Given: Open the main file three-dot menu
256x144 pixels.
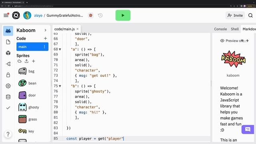Looking at the screenshot, I should click(x=44, y=47).
